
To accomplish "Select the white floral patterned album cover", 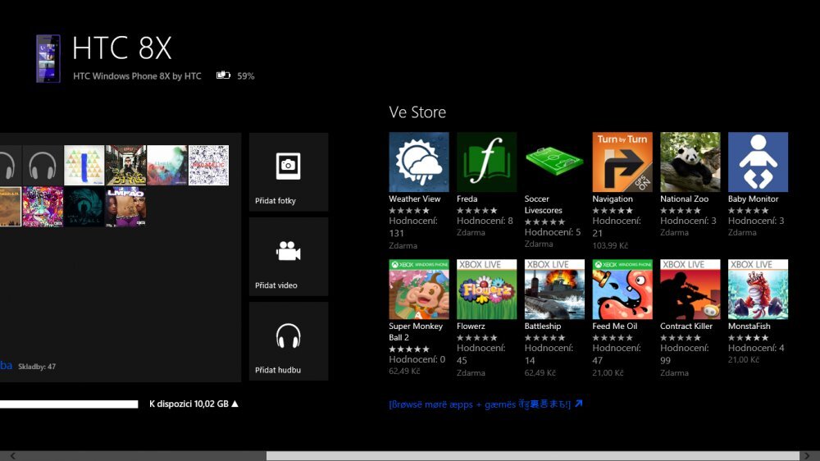I will click(x=208, y=166).
